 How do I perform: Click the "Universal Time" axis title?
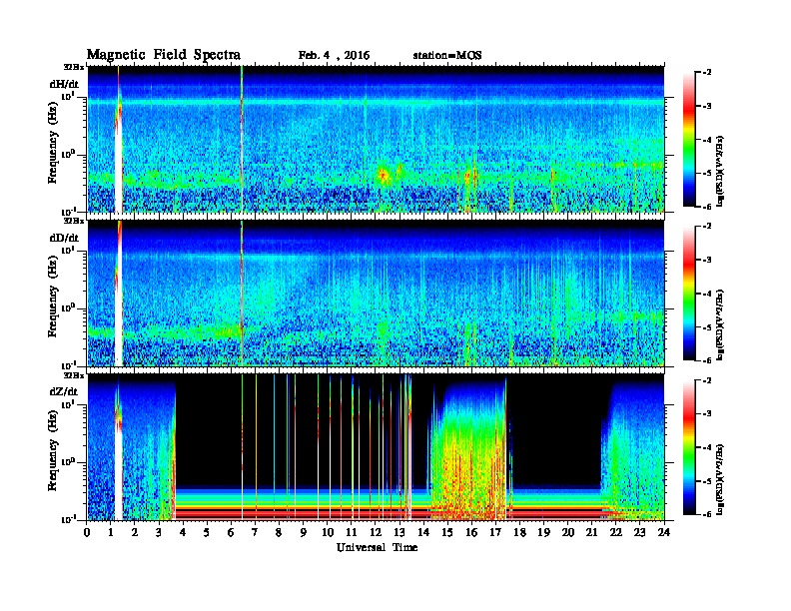coord(378,547)
